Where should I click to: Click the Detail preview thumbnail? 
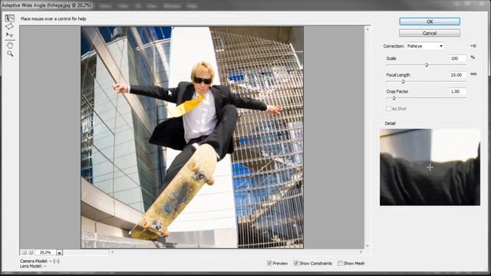(x=430, y=167)
